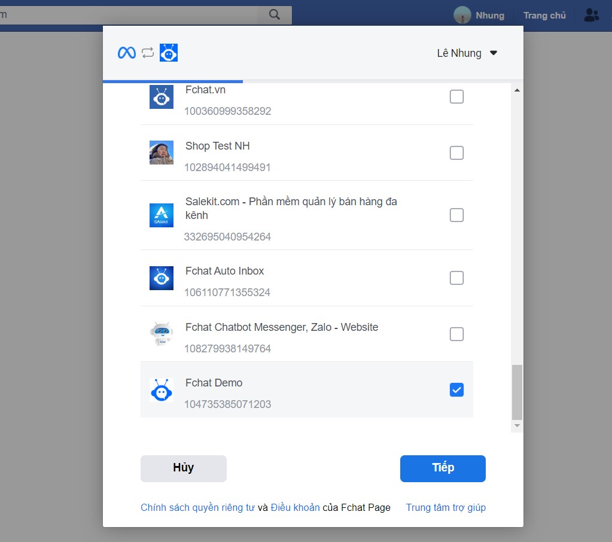This screenshot has width=612, height=542.
Task: Check the Fchat.vn page checkbox
Action: tap(456, 97)
